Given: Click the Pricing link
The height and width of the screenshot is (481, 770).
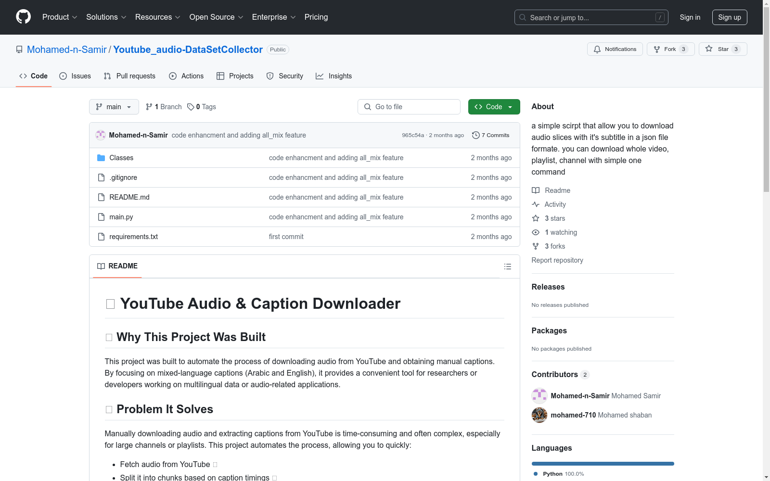Looking at the screenshot, I should tap(316, 17).
